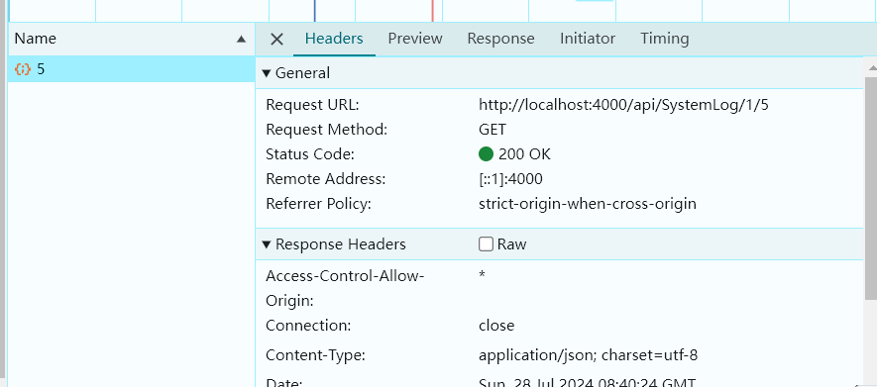Click the Connection header label
This screenshot has height=387, width=877.
click(x=308, y=325)
